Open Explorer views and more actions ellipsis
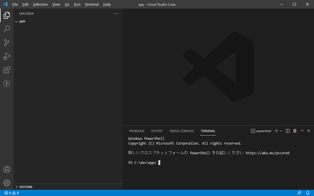The height and width of the screenshot is (196, 314). click(x=116, y=14)
